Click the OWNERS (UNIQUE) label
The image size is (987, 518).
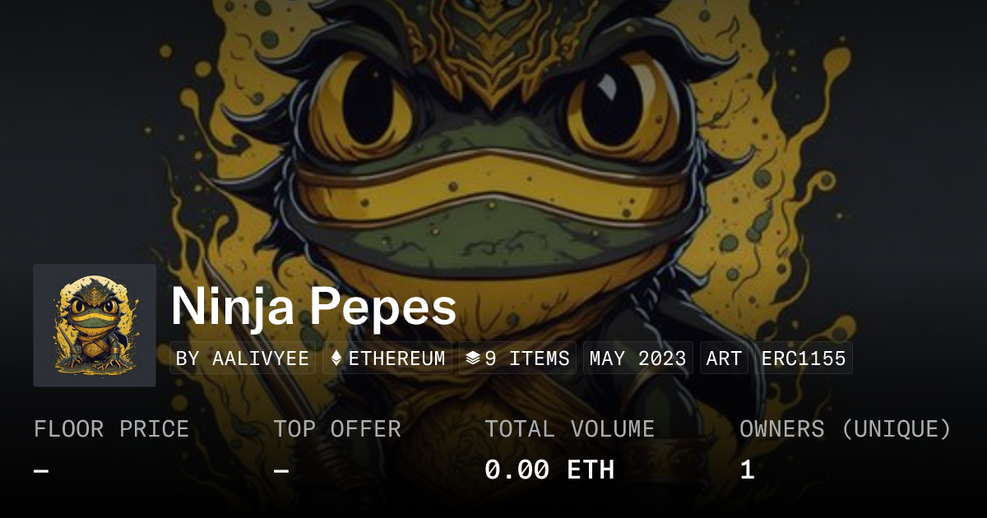(846, 429)
